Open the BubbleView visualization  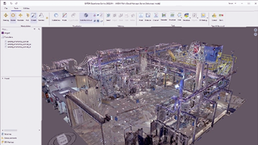56,17
